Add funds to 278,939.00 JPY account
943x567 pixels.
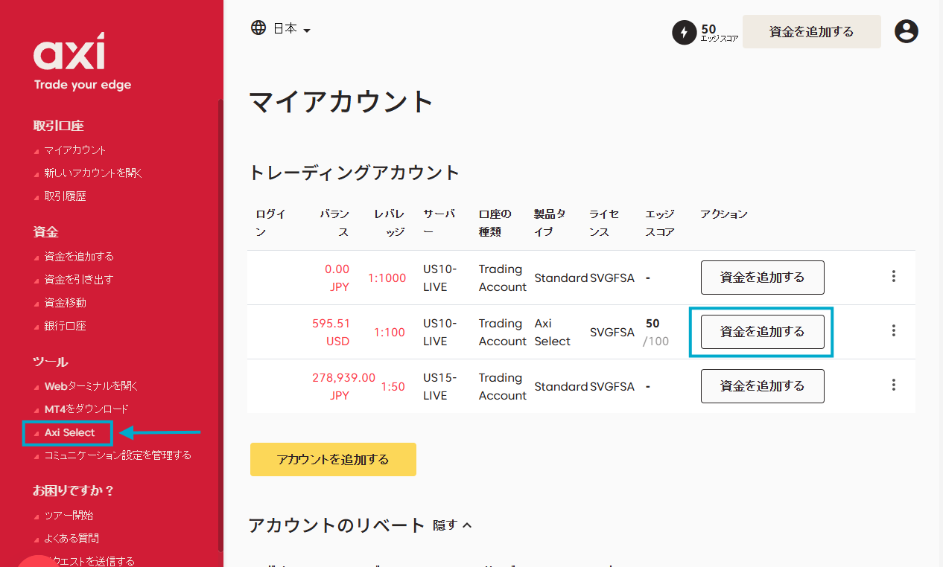(762, 385)
